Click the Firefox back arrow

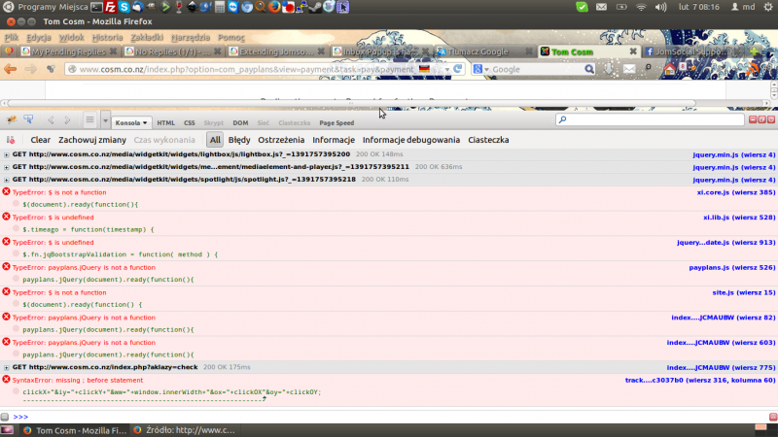click(x=11, y=69)
